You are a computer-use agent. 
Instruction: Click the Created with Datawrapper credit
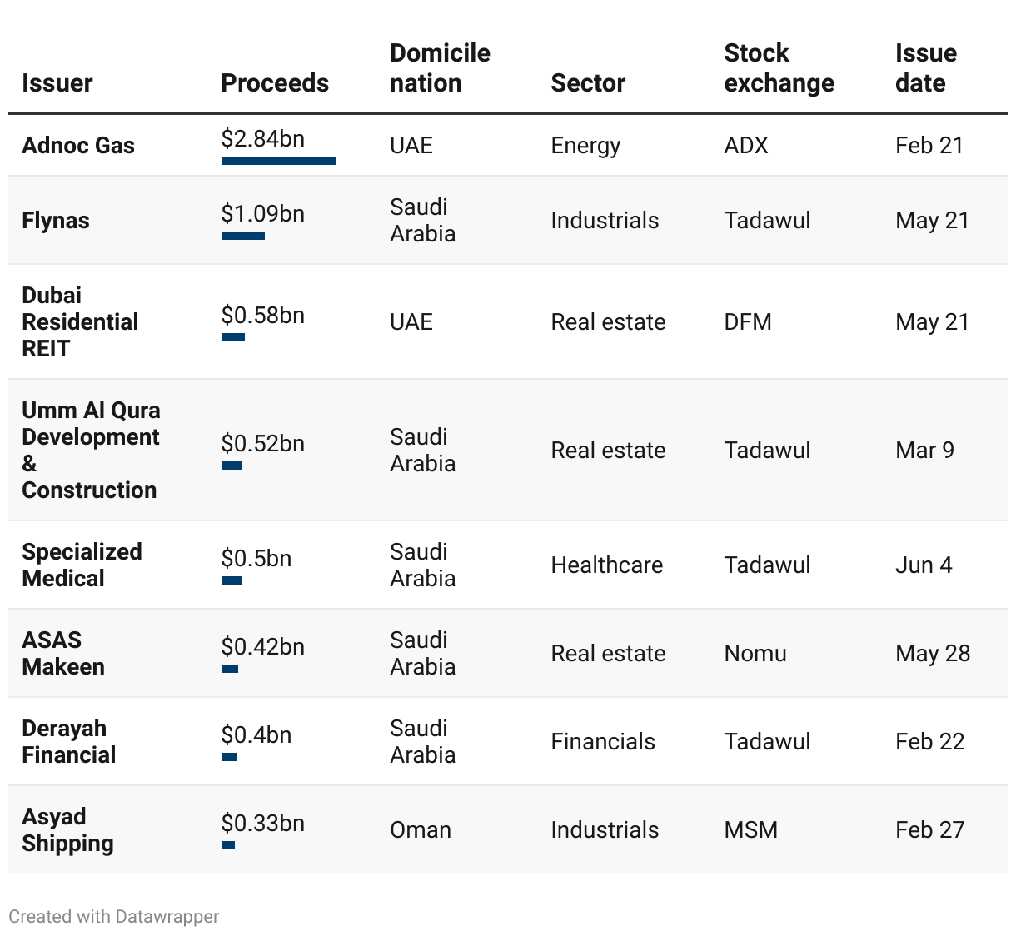[114, 917]
